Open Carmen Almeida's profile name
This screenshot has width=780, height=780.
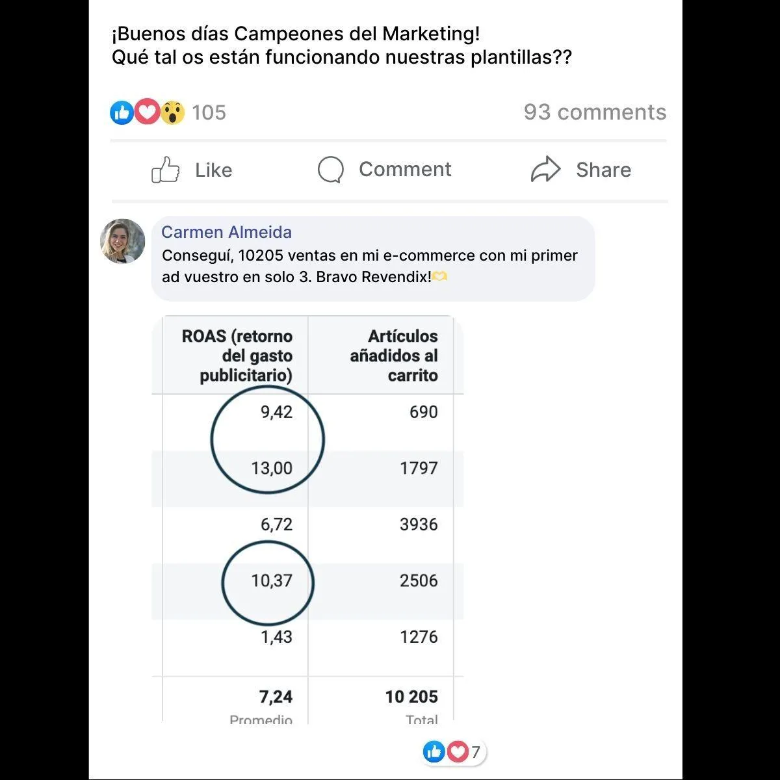pyautogui.click(x=226, y=232)
